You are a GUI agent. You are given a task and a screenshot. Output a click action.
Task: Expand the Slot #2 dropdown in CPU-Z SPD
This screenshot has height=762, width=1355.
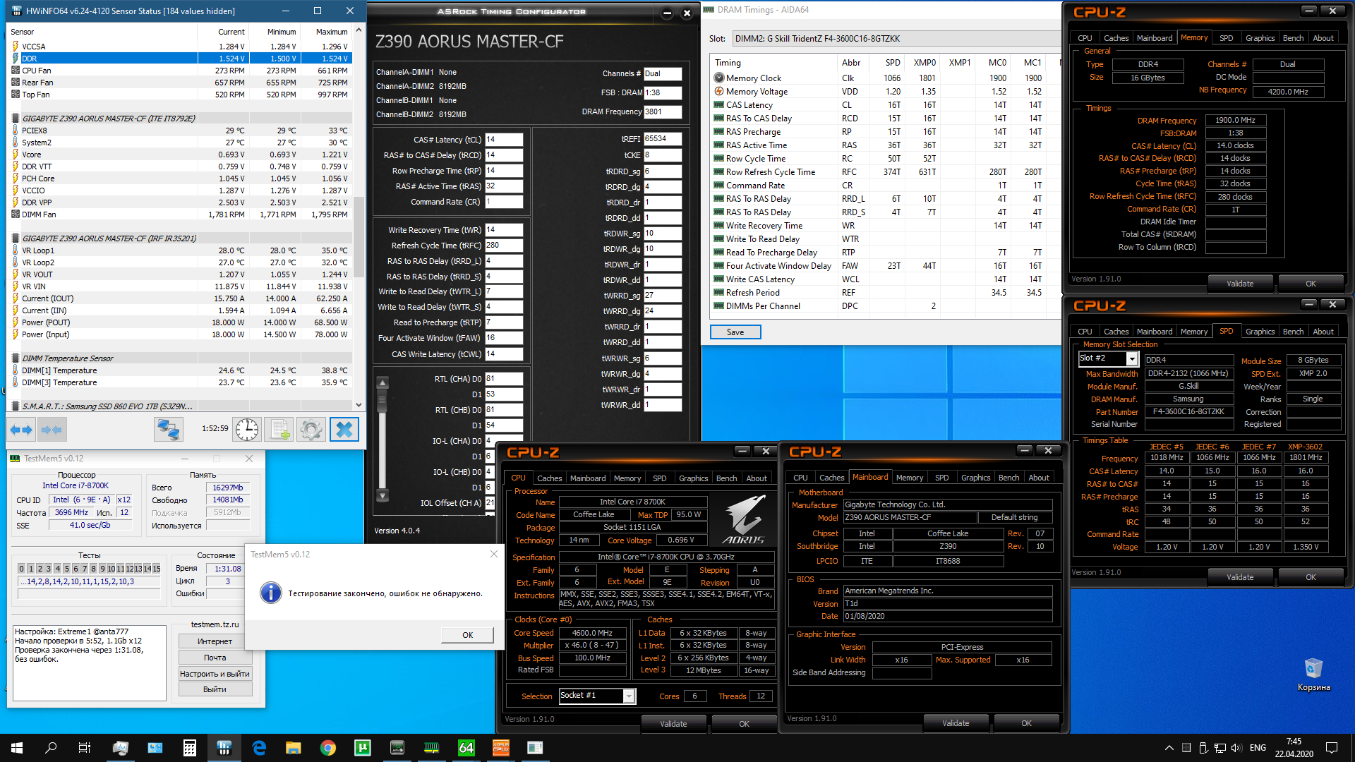1132,359
